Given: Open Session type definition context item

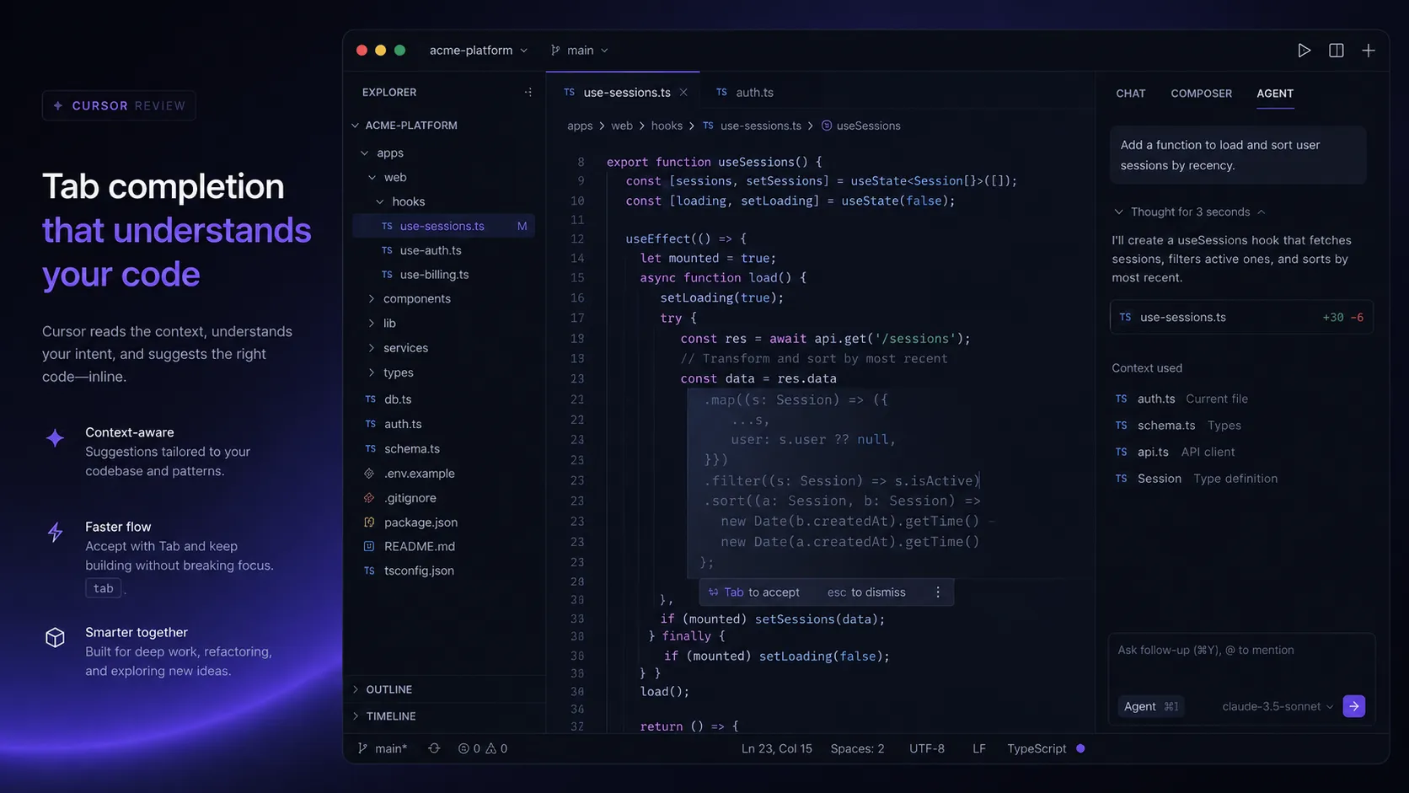Looking at the screenshot, I should 1197,479.
